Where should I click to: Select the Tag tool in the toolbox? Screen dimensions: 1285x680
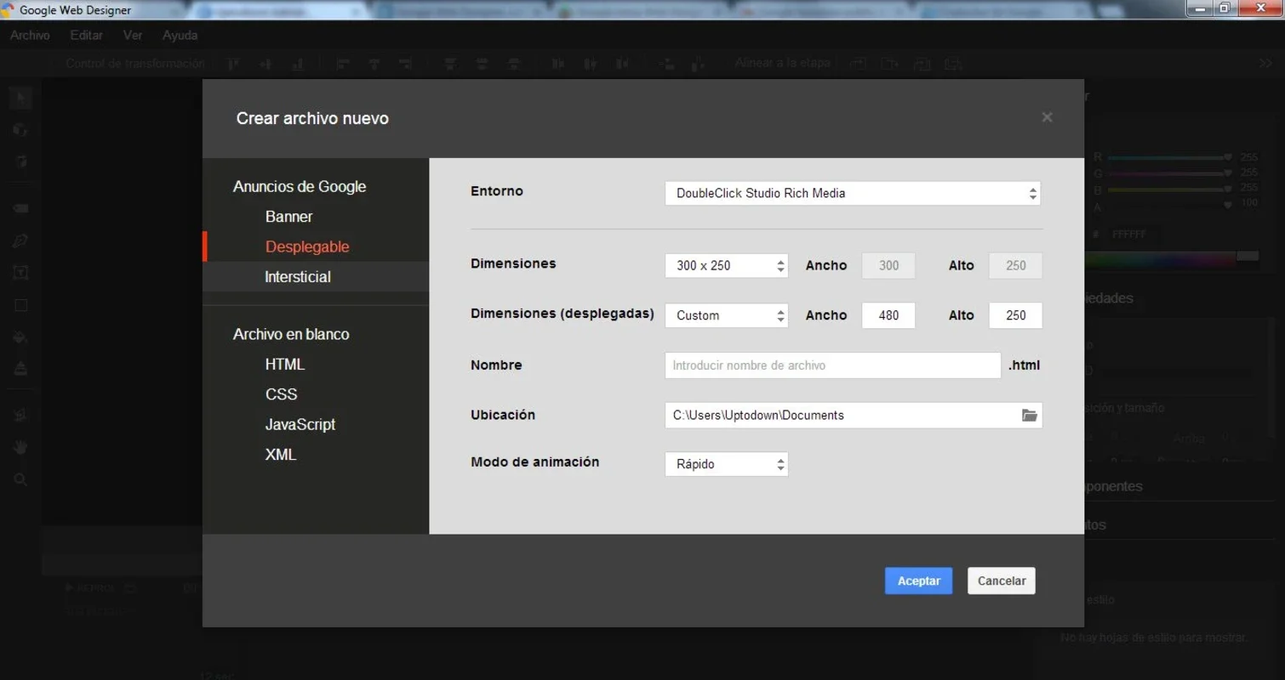pyautogui.click(x=21, y=208)
